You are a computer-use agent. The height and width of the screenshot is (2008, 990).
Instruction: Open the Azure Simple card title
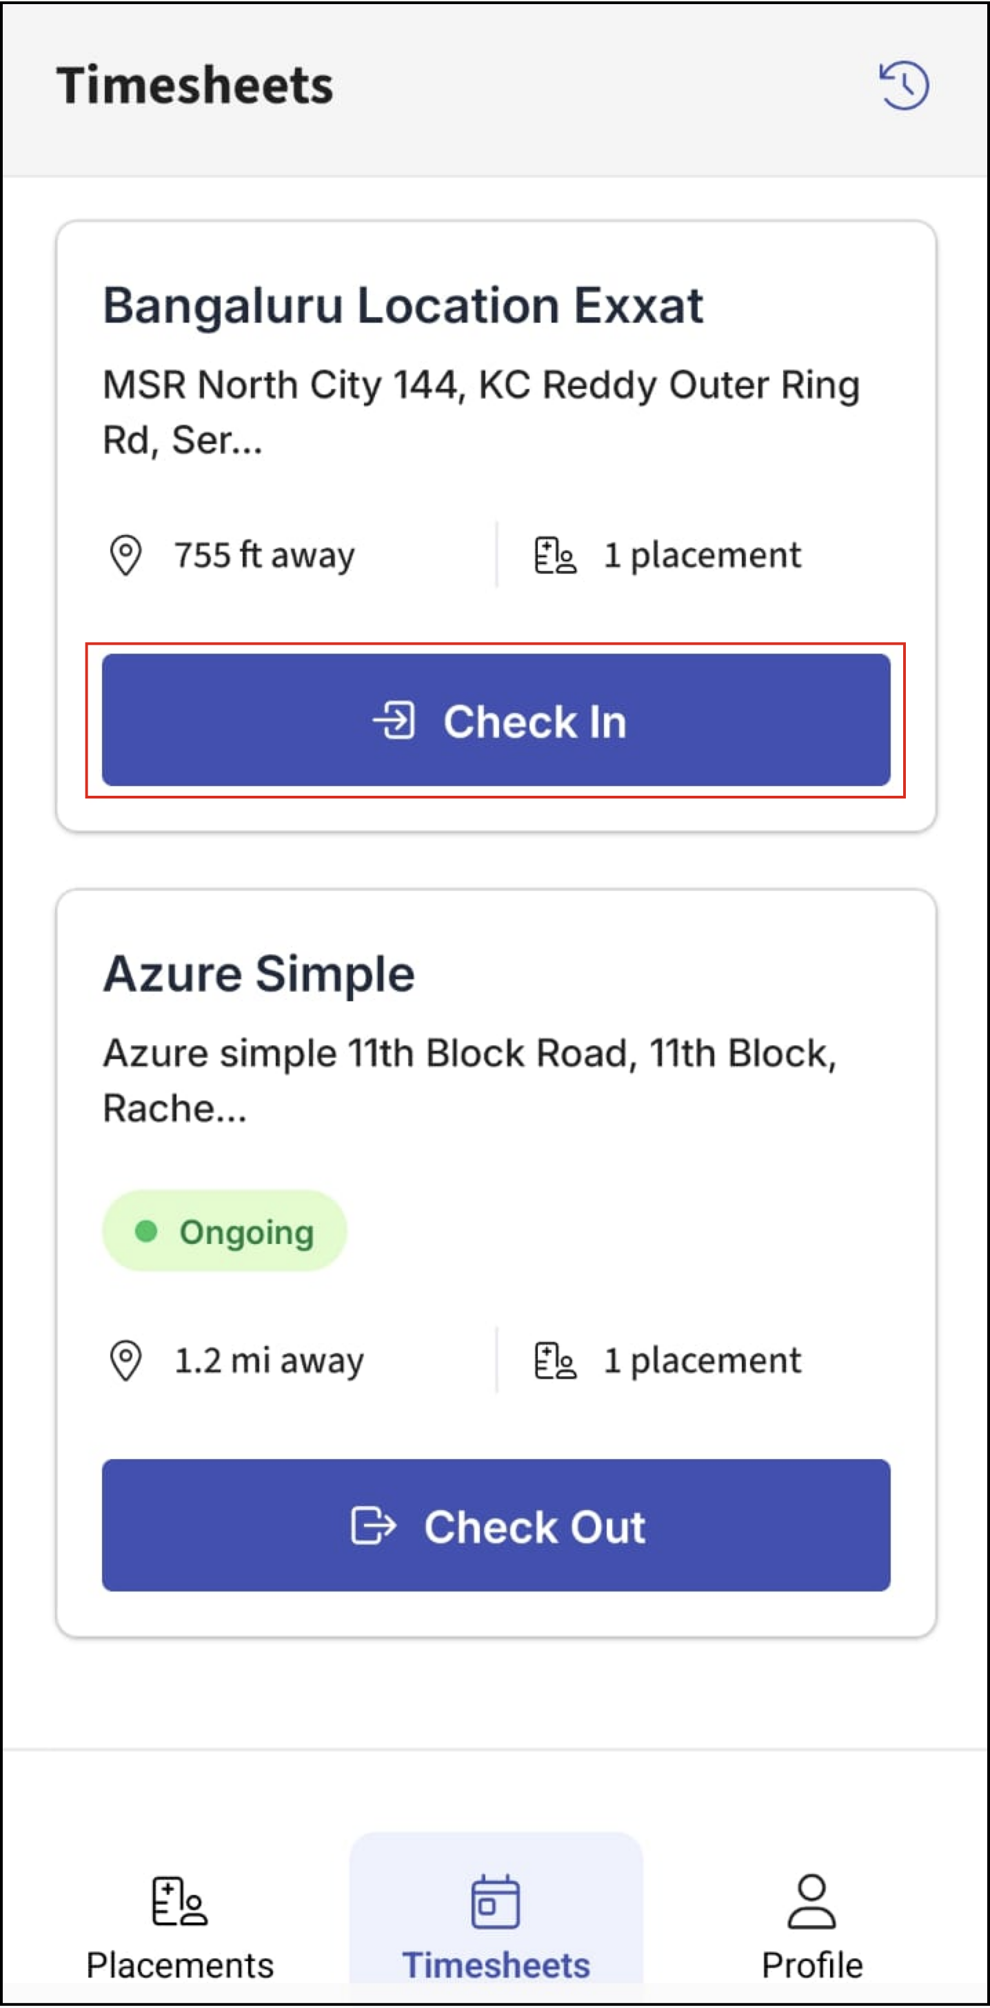click(x=259, y=974)
